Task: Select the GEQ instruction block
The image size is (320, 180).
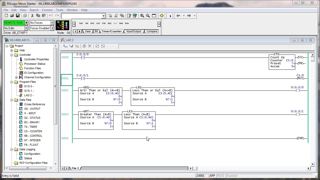Action: pyautogui.click(x=100, y=96)
